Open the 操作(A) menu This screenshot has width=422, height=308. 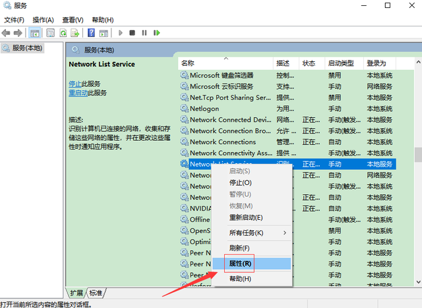[x=44, y=20]
